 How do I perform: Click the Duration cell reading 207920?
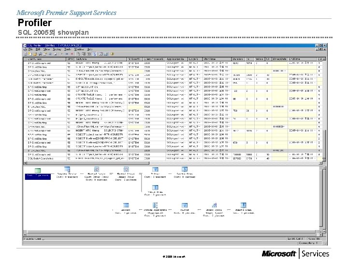tap(238, 159)
